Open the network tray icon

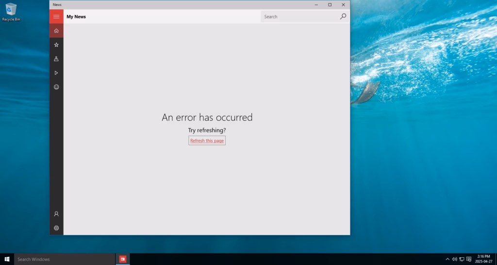tap(462, 259)
